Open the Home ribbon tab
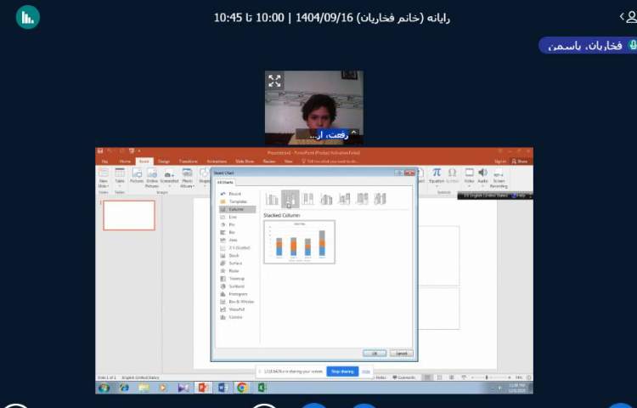 [x=125, y=161]
